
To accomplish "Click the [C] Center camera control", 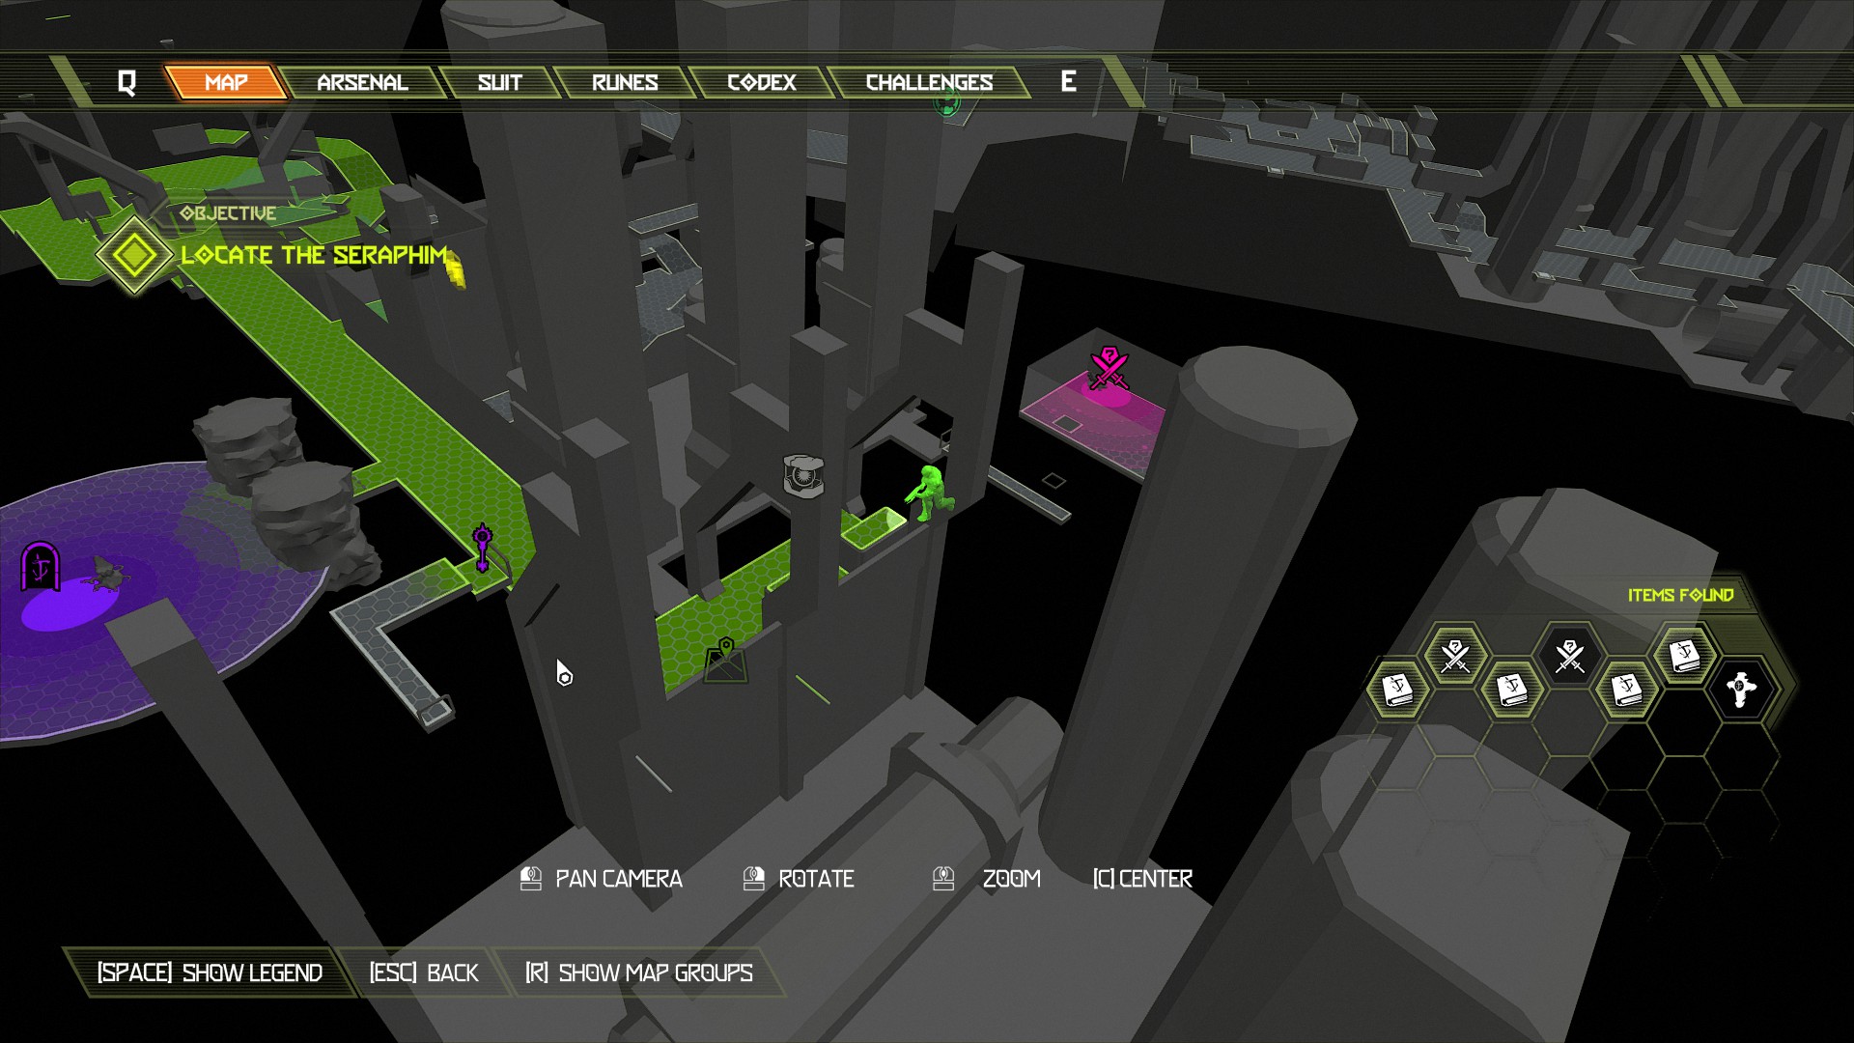I will (1142, 879).
